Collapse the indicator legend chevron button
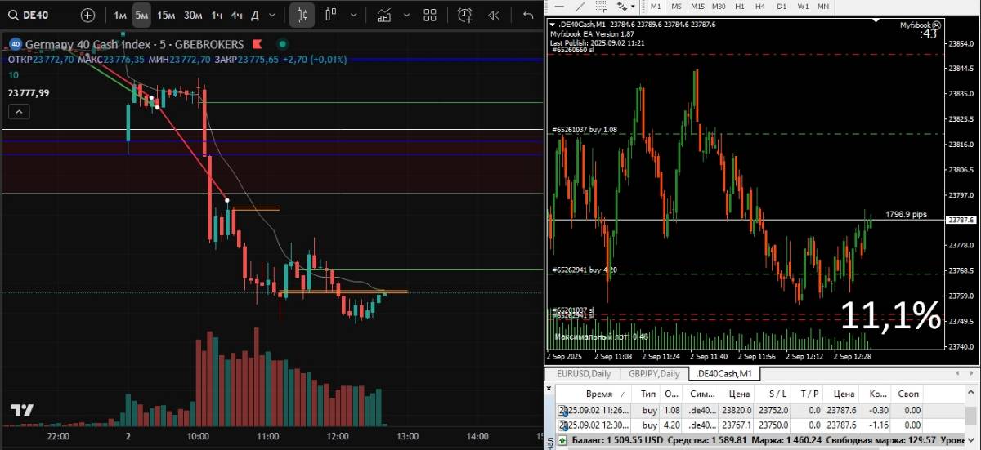The height and width of the screenshot is (450, 981). pyautogui.click(x=20, y=112)
